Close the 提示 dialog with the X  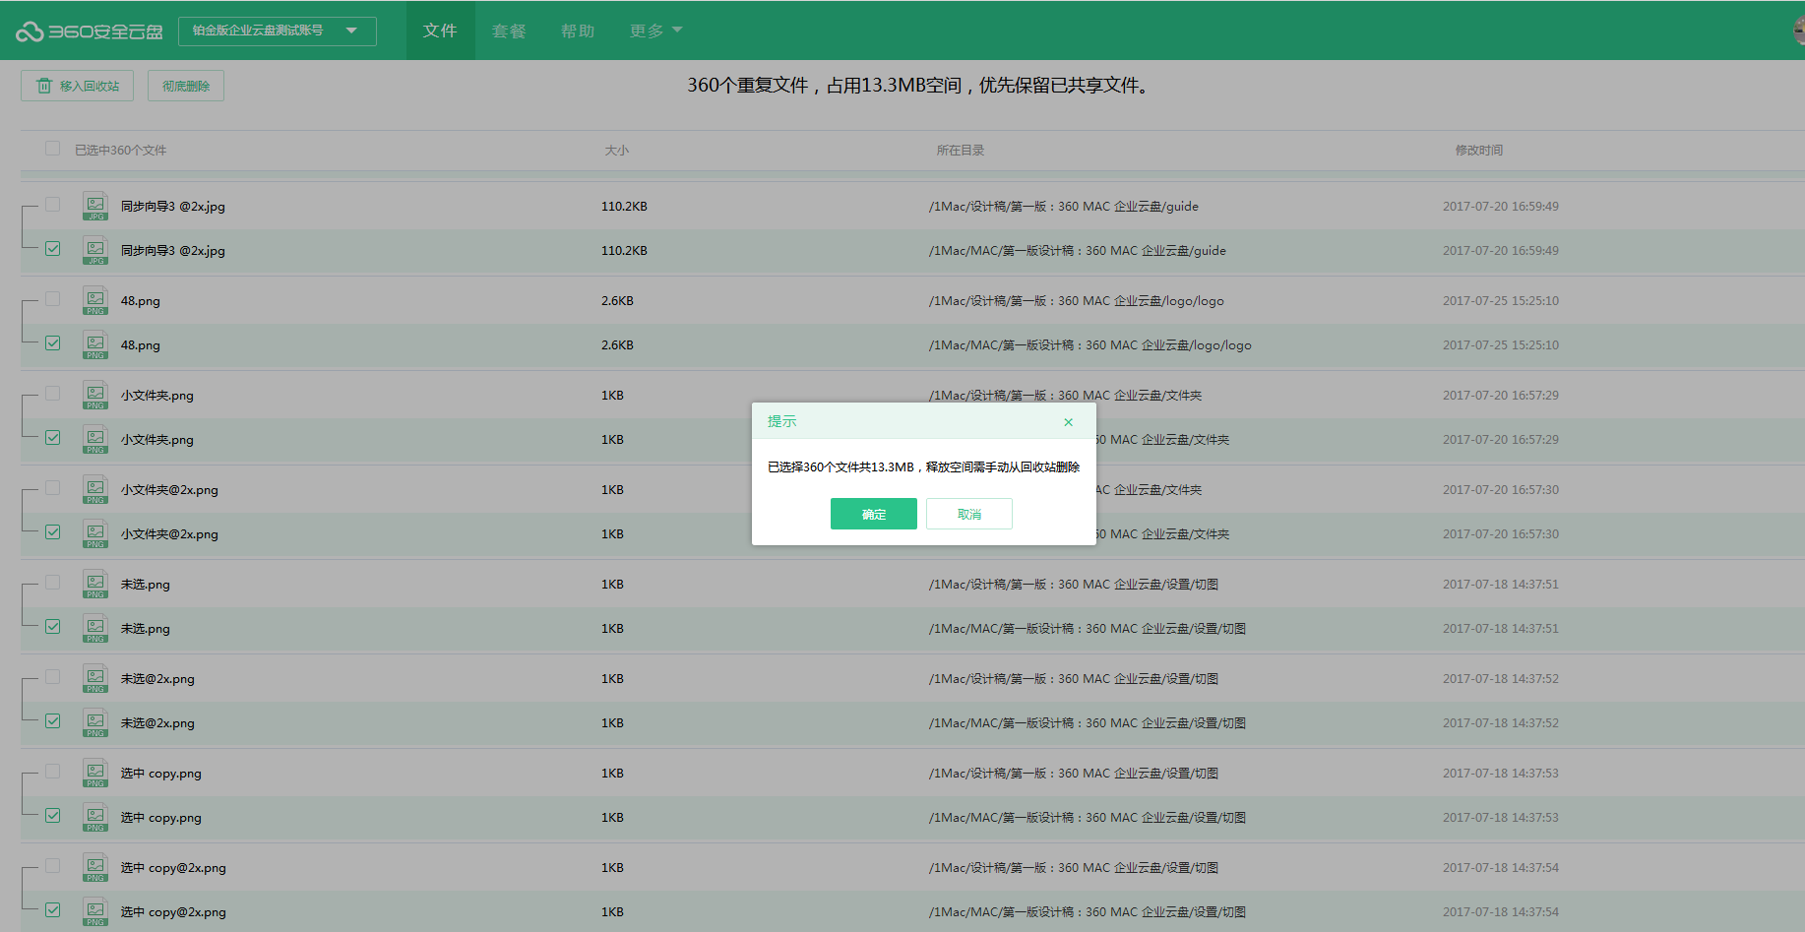click(1068, 421)
